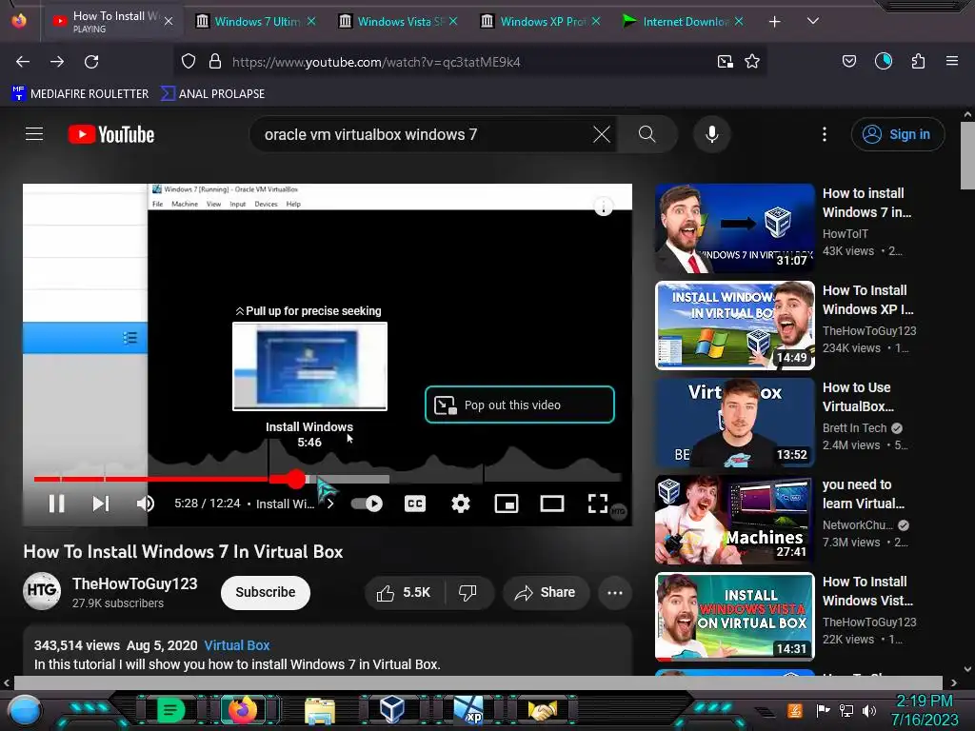The width and height of the screenshot is (975, 731).
Task: Open How To Install Windows Vista video title
Action: pyautogui.click(x=867, y=591)
